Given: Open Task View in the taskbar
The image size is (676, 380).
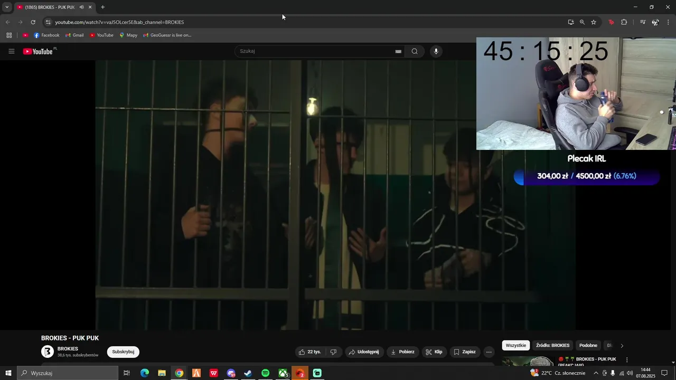Looking at the screenshot, I should pyautogui.click(x=127, y=373).
